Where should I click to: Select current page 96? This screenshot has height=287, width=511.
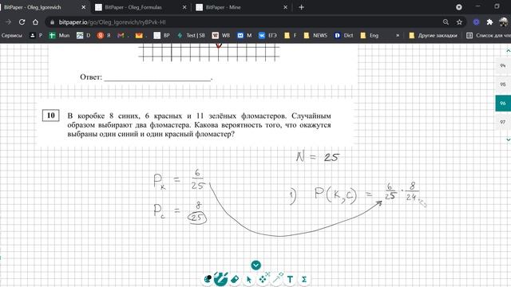[502, 103]
